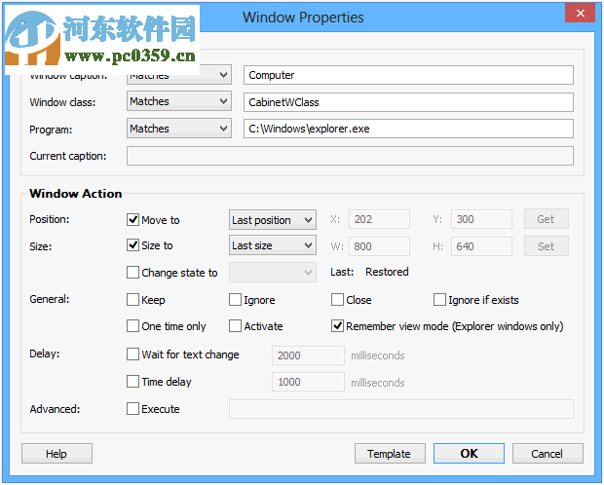This screenshot has width=604, height=485.
Task: Expand the Last size dropdown
Action: tap(273, 245)
